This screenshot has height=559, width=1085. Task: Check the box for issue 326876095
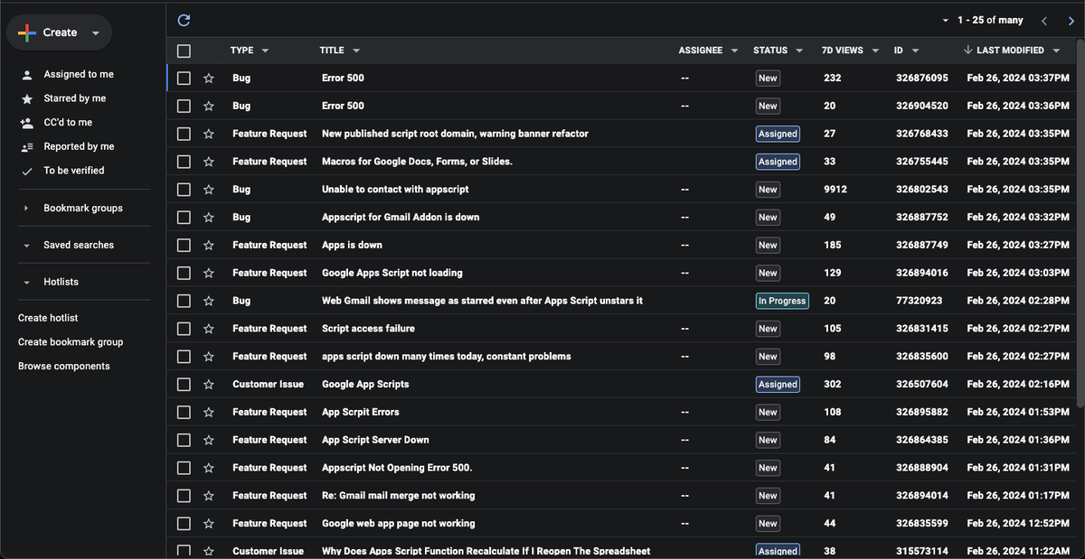[184, 79]
